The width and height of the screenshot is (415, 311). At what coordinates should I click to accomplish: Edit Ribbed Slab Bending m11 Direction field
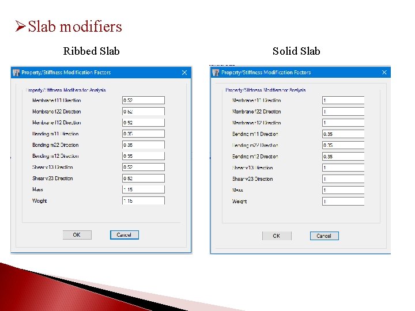click(x=144, y=134)
